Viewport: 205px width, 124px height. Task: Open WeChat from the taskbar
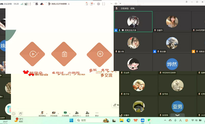(x=150, y=120)
